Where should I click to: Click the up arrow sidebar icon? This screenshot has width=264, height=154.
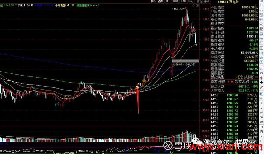[x=261, y=6]
